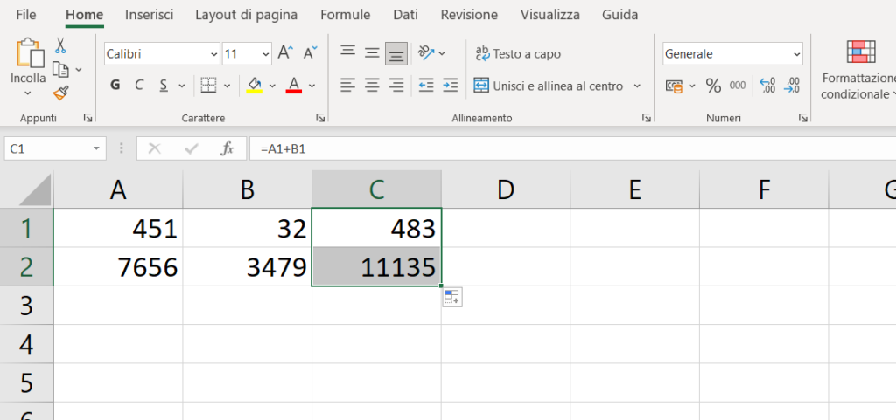Open the Revisione tab
This screenshot has width=896, height=420.
469,15
